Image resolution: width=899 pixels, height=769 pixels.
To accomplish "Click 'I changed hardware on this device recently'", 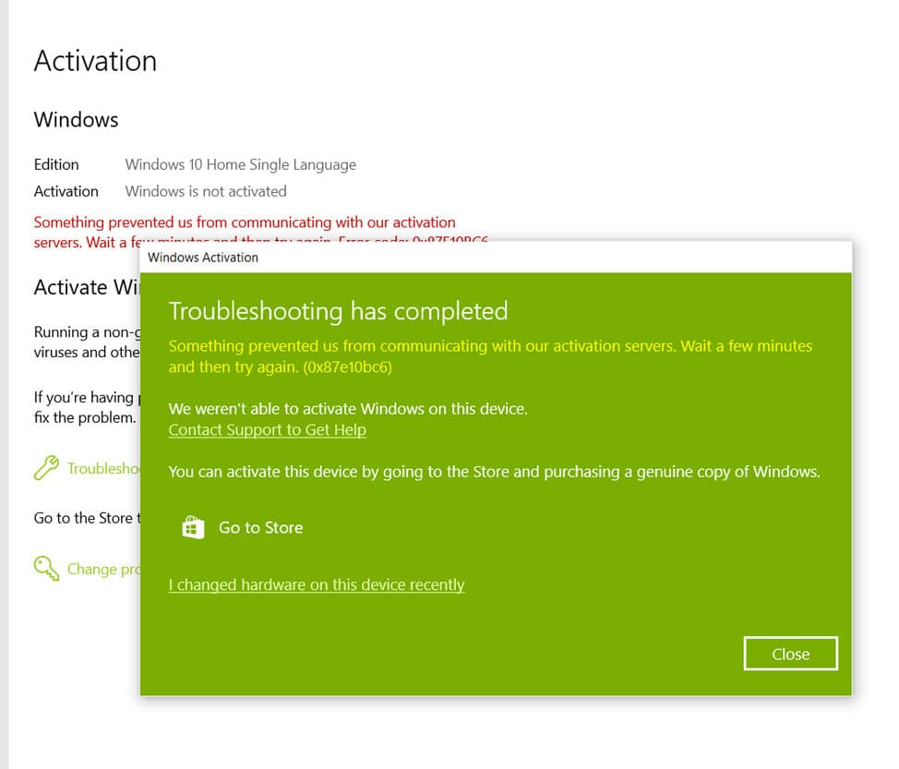I will coord(316,585).
